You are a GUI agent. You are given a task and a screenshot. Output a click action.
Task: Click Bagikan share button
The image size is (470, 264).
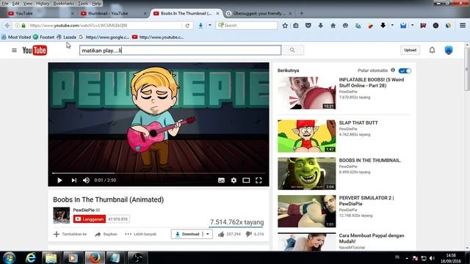pyautogui.click(x=106, y=234)
